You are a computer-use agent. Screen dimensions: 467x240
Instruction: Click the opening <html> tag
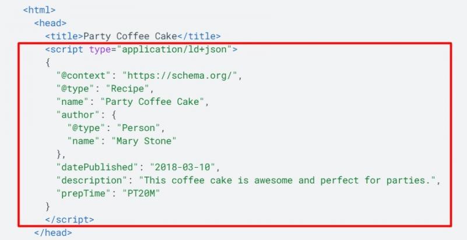(x=39, y=10)
